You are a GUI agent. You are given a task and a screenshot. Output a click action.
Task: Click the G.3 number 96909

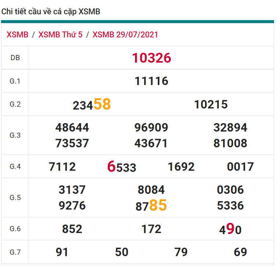click(151, 128)
